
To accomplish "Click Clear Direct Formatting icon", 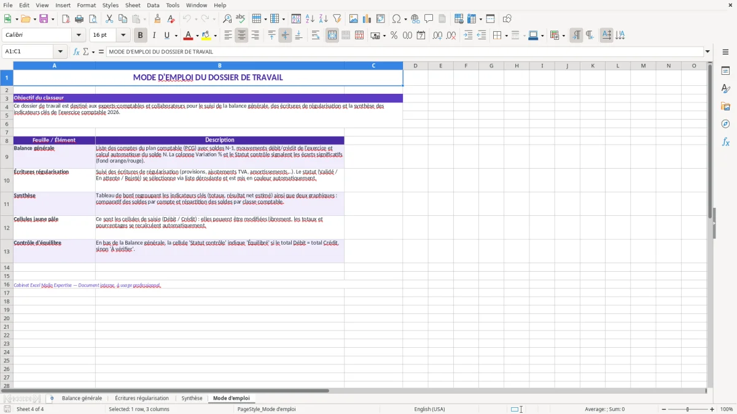I will pyautogui.click(x=171, y=19).
